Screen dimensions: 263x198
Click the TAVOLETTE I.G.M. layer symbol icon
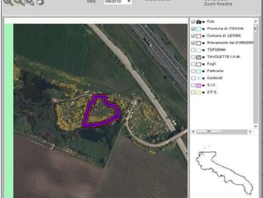point(199,57)
